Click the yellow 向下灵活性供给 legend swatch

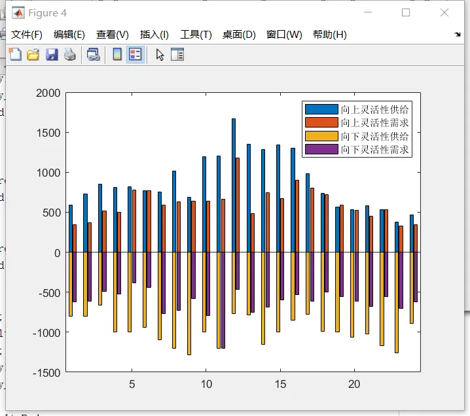click(321, 136)
